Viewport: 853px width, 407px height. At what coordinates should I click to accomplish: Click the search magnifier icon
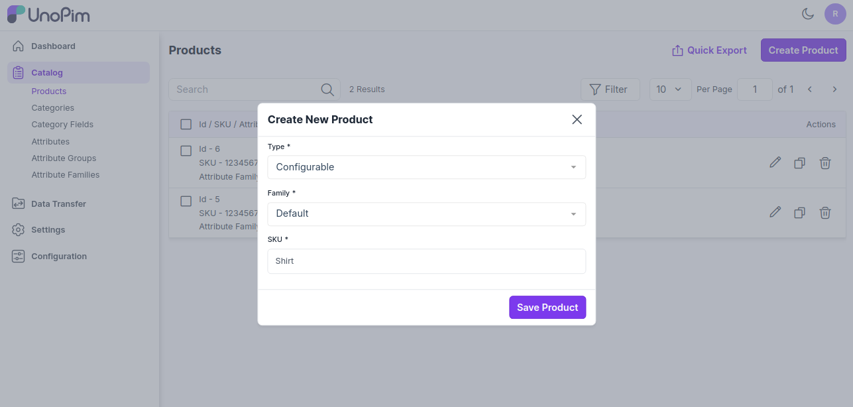327,89
